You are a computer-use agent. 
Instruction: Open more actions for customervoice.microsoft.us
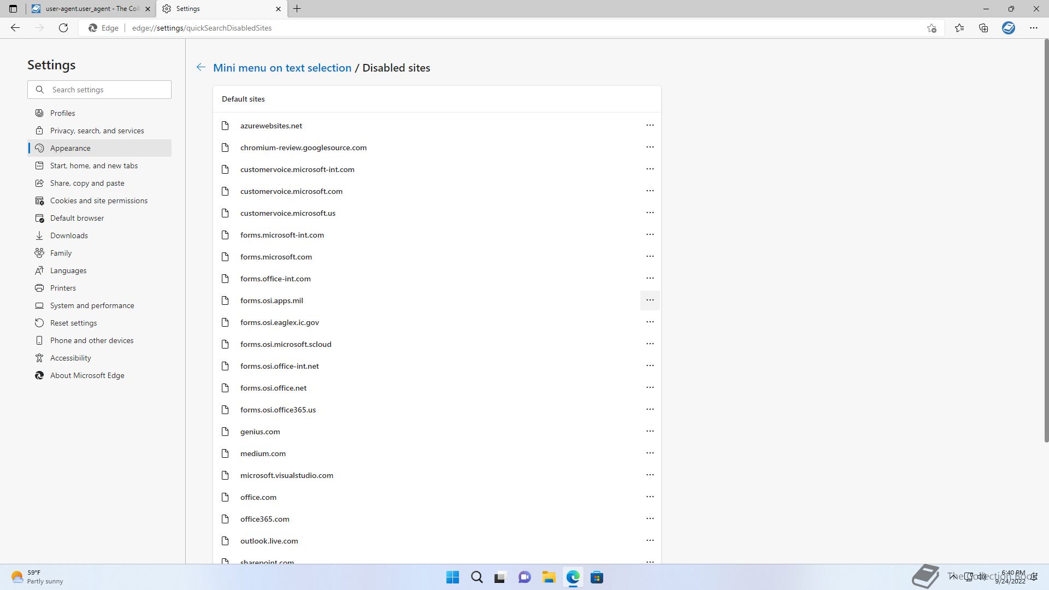650,213
